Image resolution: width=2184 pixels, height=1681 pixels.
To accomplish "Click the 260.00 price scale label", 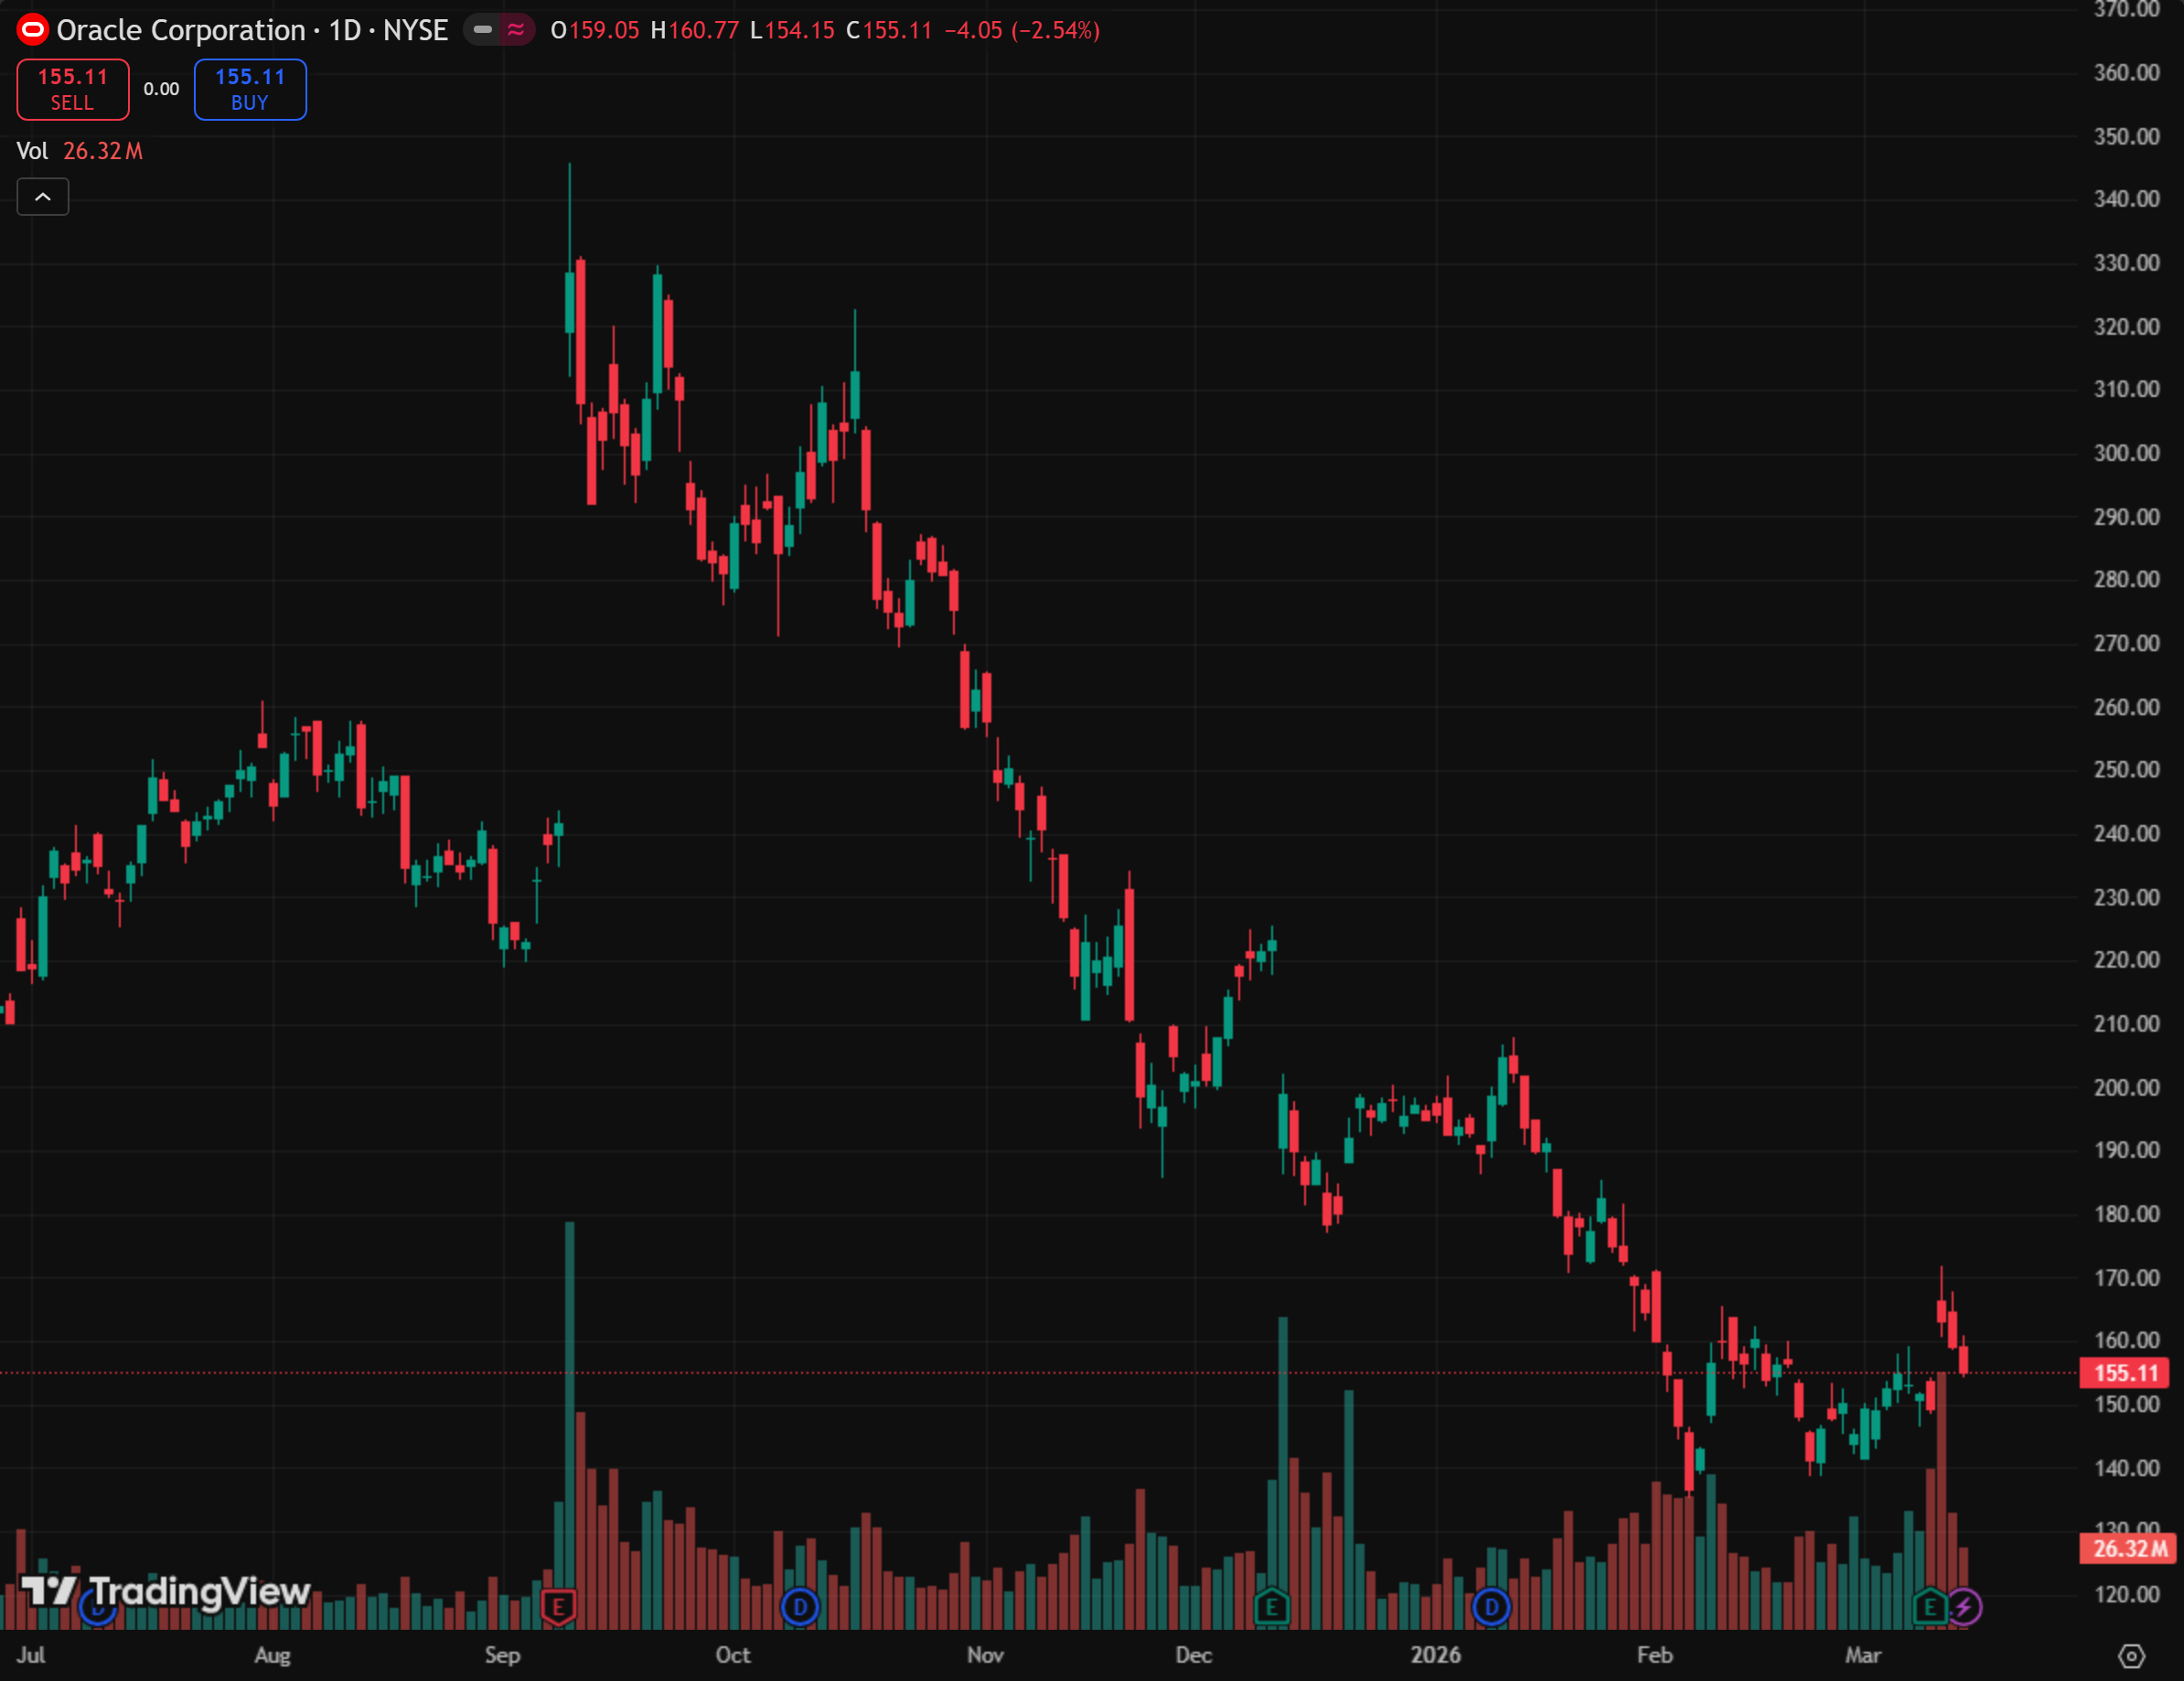I will (2127, 707).
